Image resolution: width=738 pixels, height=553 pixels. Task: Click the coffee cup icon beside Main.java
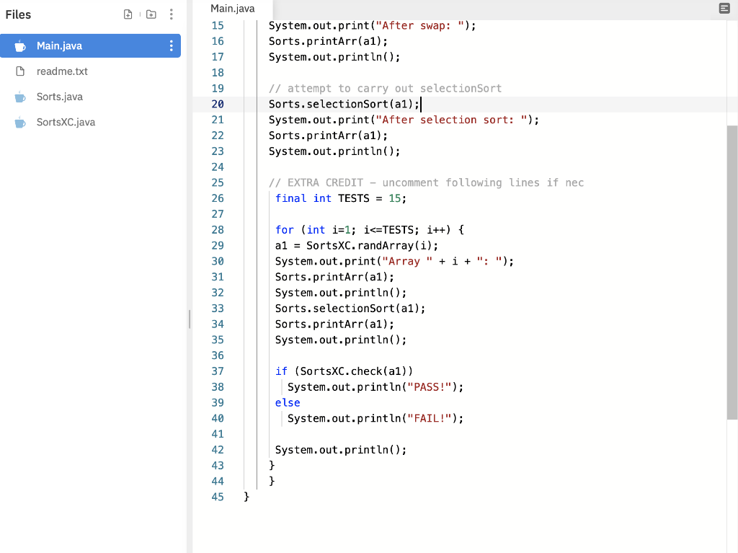tap(22, 45)
